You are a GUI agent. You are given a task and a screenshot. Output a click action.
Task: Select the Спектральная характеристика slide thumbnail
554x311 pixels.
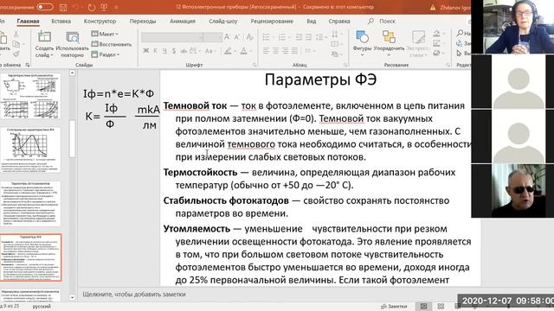coord(31,149)
